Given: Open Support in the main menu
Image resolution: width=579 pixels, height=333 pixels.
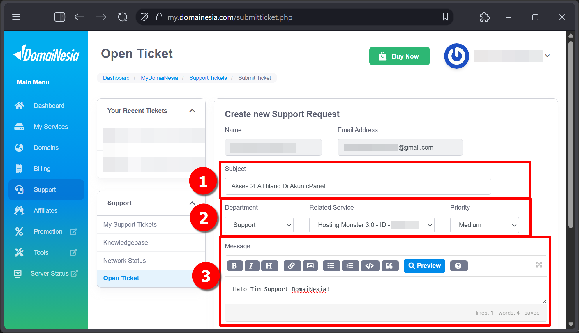Looking at the screenshot, I should [46, 189].
